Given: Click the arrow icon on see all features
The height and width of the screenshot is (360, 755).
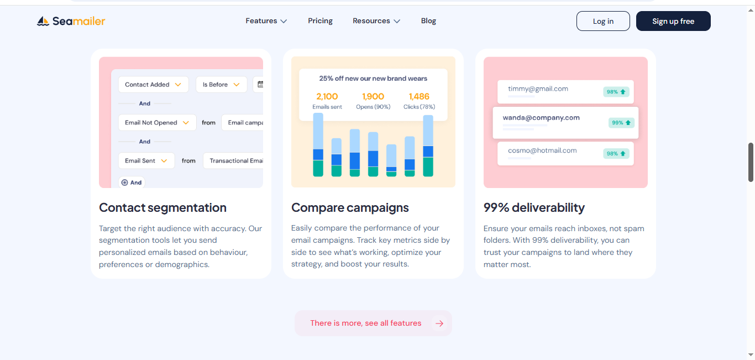Looking at the screenshot, I should tap(439, 324).
